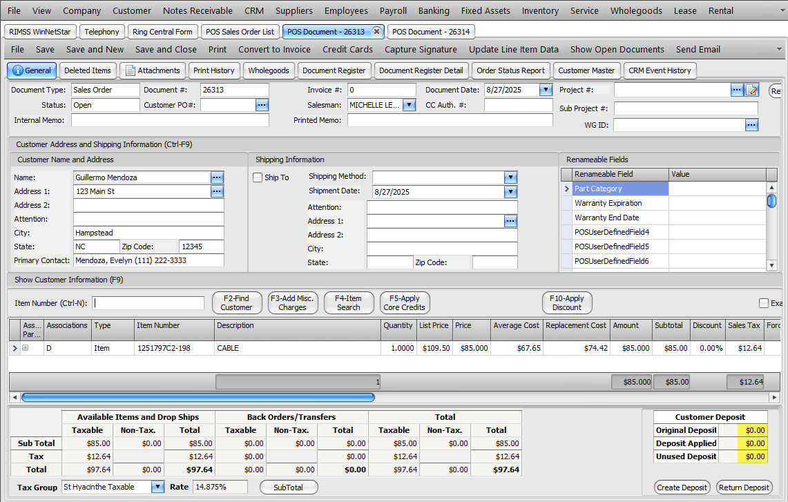Click the Project # edit note icon
The height and width of the screenshot is (502, 788).
pos(751,90)
